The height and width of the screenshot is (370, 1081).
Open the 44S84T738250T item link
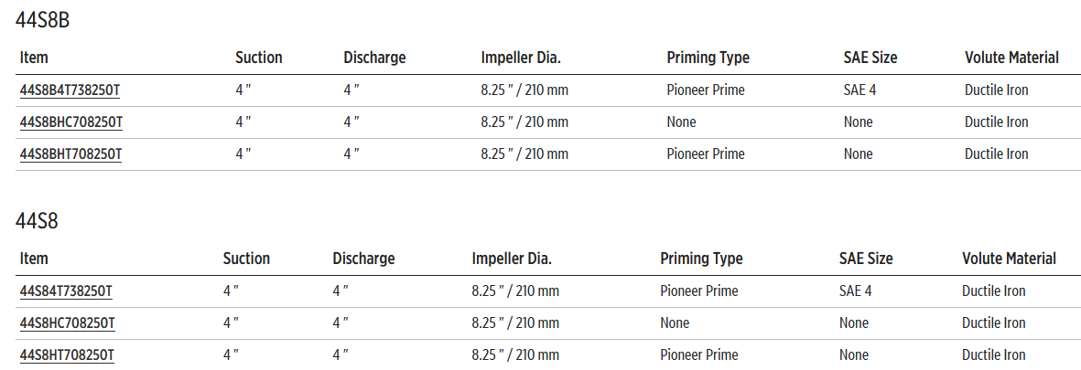[x=66, y=291]
